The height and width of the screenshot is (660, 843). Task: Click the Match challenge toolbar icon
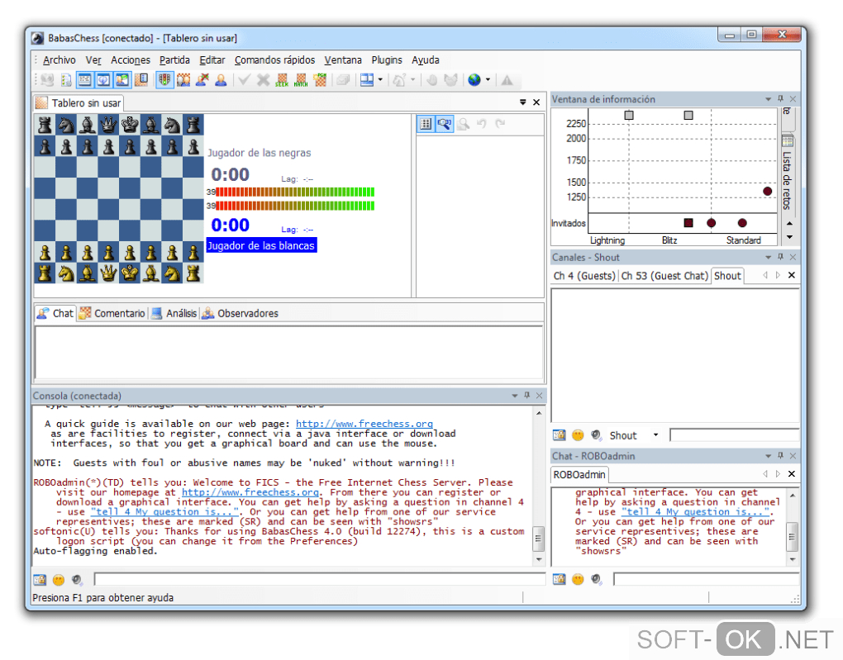[301, 80]
